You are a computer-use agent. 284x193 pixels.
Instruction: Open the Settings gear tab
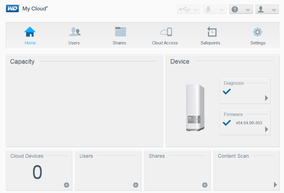(258, 35)
